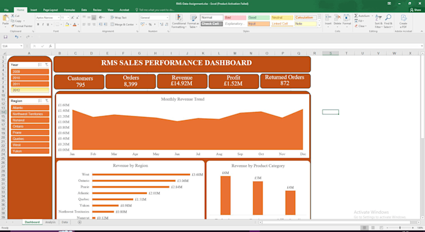Save the workbook from Quick Access toolbar

pyautogui.click(x=6, y=37)
